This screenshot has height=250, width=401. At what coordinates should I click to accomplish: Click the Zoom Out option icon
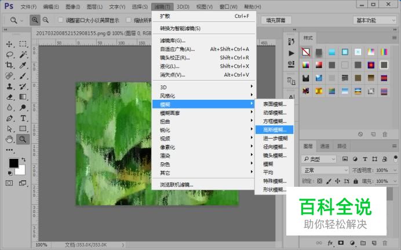click(46, 20)
